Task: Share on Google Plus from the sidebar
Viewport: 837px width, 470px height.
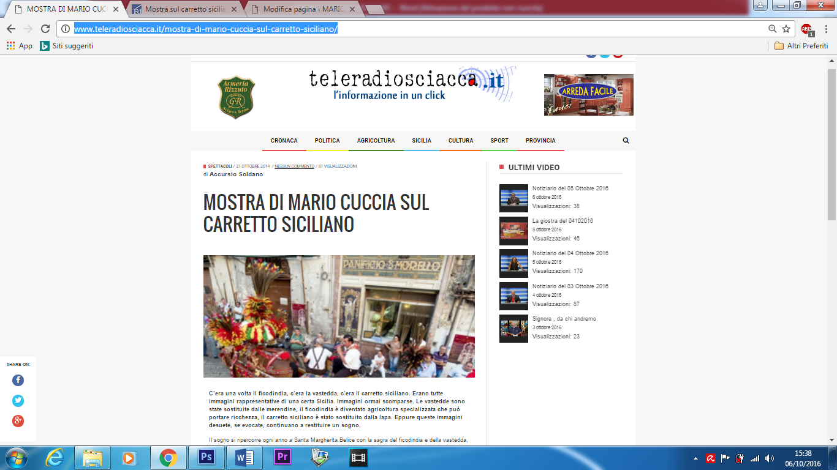Action: pos(18,420)
